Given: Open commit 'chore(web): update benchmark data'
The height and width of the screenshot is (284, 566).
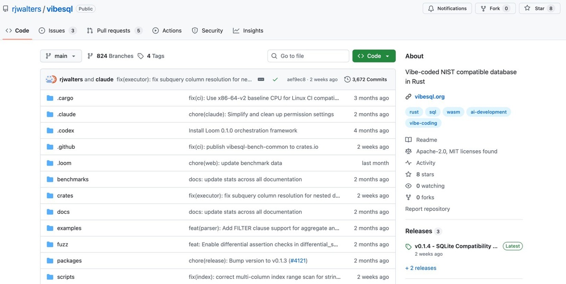Looking at the screenshot, I should 235,163.
